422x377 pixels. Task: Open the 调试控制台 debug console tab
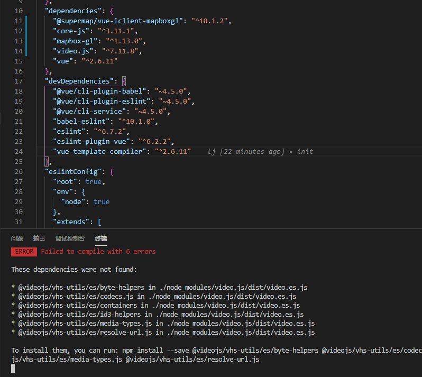point(70,238)
